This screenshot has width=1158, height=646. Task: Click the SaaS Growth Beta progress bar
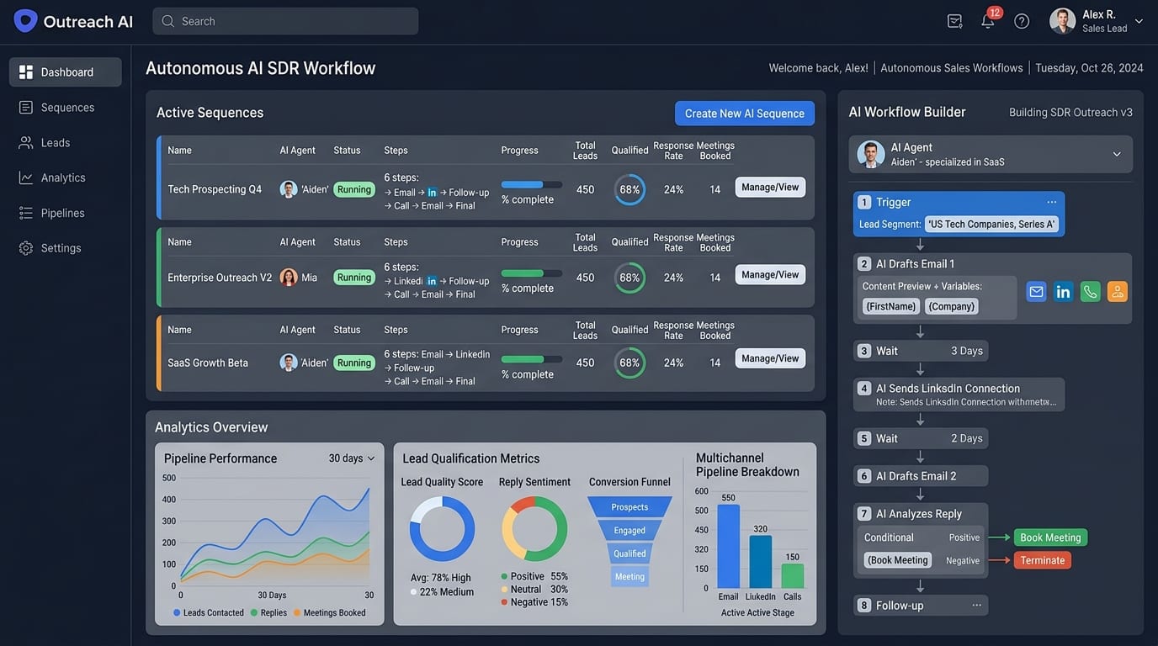click(x=532, y=359)
